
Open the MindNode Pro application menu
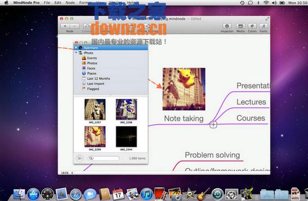point(26,3)
